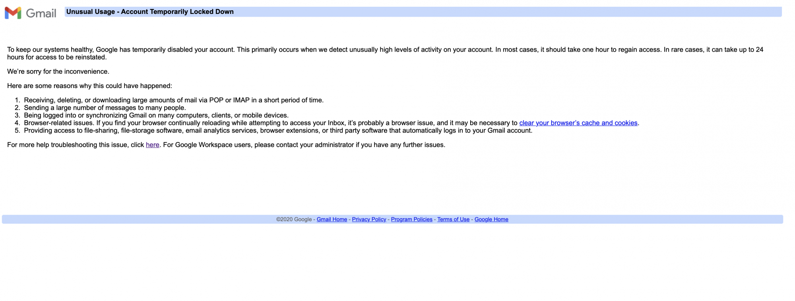Click the Gmail wordmark text

[41, 13]
